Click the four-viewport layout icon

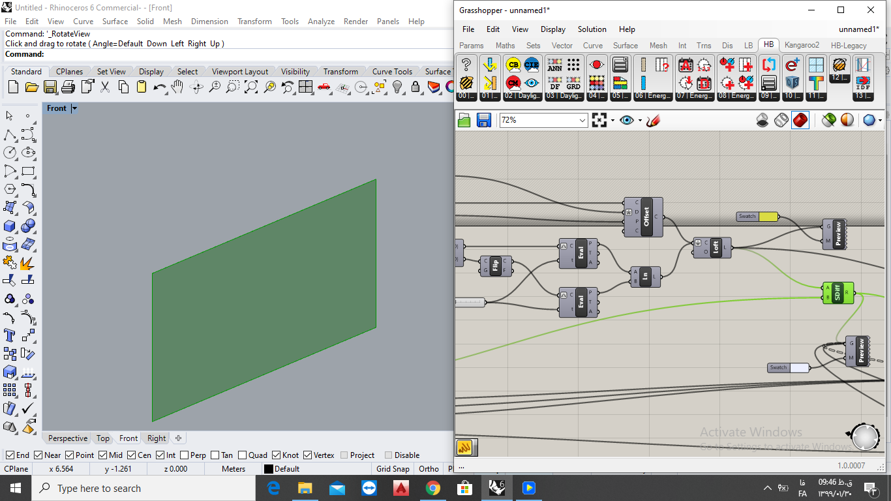point(305,87)
